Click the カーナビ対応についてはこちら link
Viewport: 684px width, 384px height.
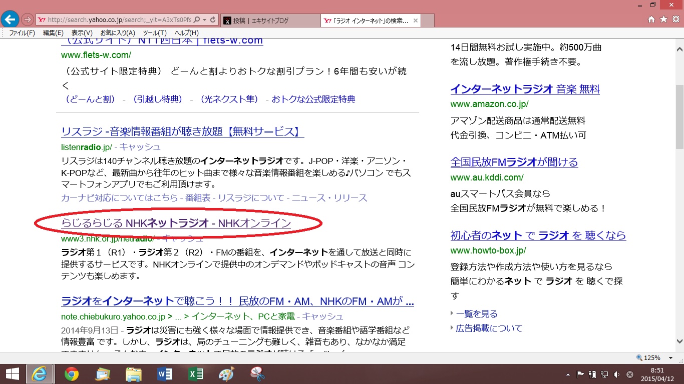tap(120, 197)
